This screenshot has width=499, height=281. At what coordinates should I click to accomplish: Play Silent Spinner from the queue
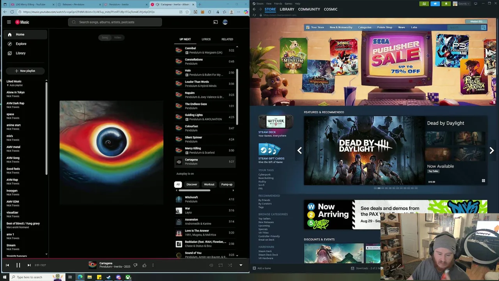click(205, 139)
